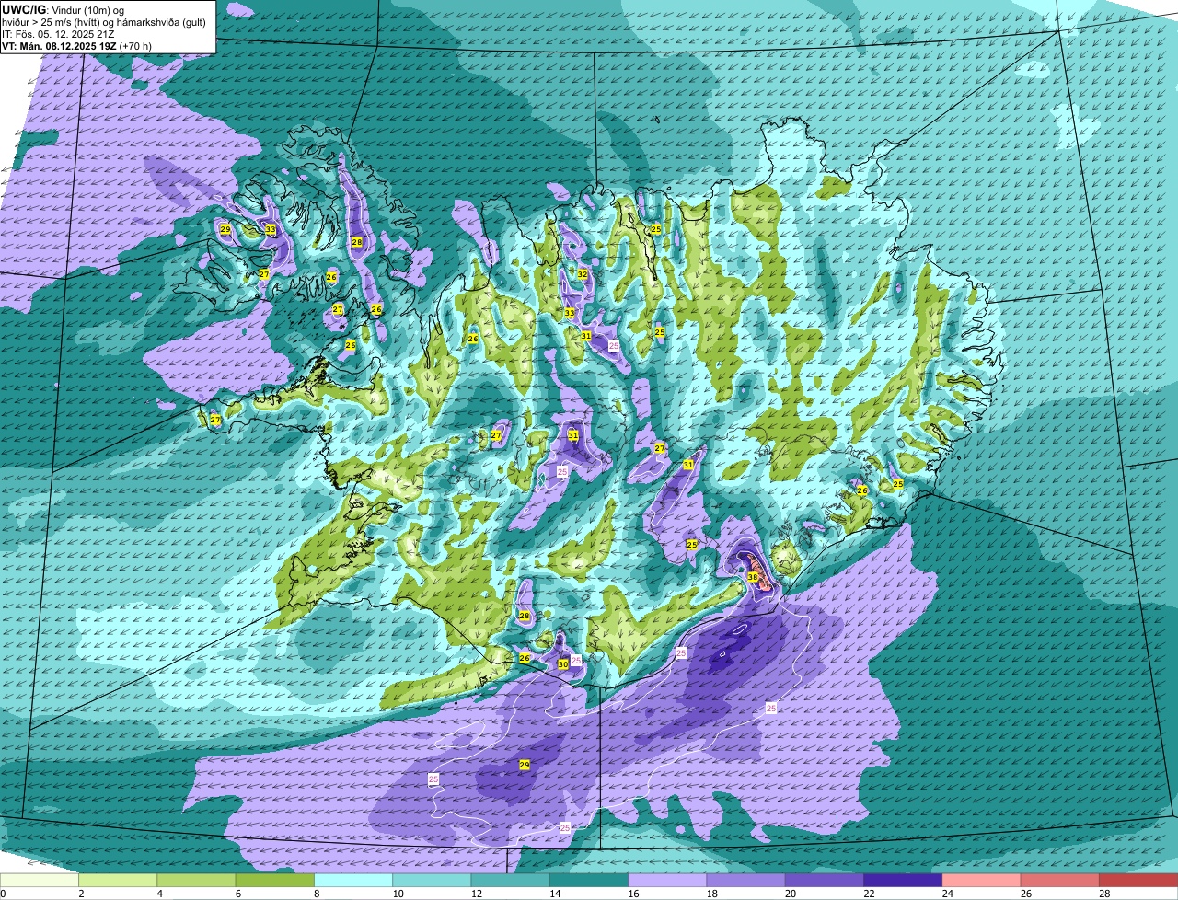The height and width of the screenshot is (900, 1178).
Task: Click the 10–12 m/s turquoise legend swatch
Action: pos(432,881)
